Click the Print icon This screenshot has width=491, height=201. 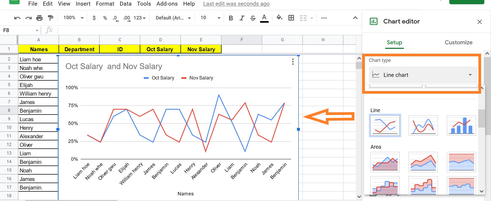[x=39, y=18]
